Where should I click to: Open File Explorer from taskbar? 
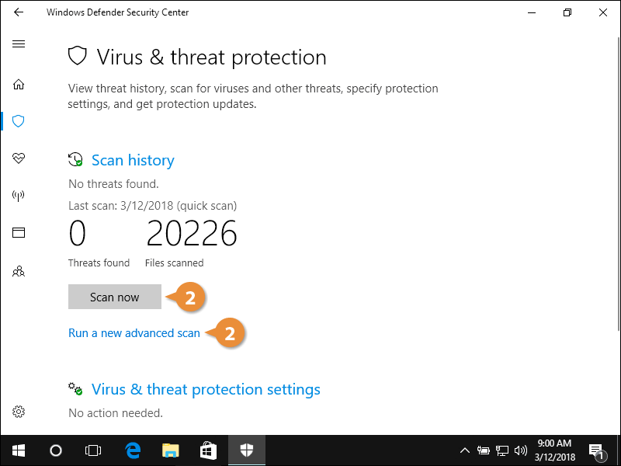pyautogui.click(x=171, y=450)
